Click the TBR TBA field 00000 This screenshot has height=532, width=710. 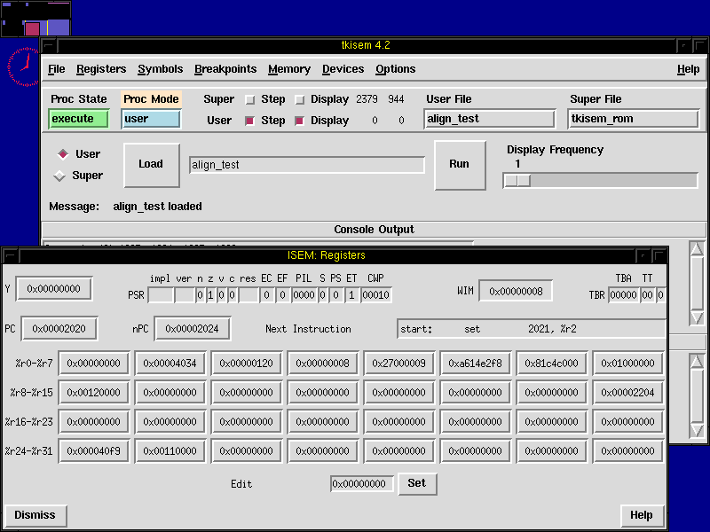click(x=624, y=295)
